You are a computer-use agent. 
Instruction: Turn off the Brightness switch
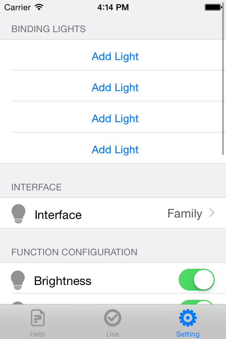pyautogui.click(x=196, y=280)
